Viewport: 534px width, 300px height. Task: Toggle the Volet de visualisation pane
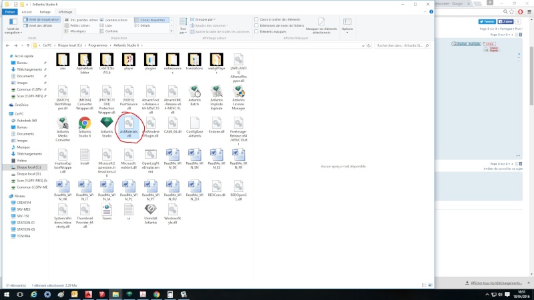pos(41,20)
